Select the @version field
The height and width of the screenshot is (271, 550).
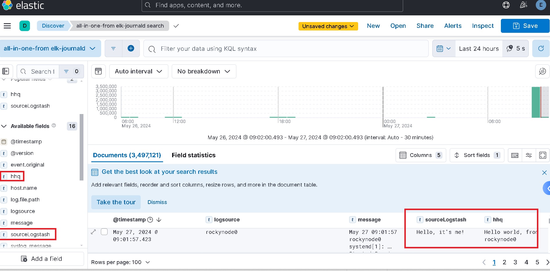point(22,153)
